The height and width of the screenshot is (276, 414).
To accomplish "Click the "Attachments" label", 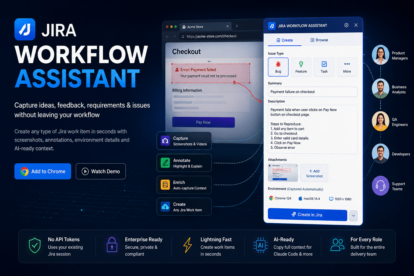I will 277,160.
